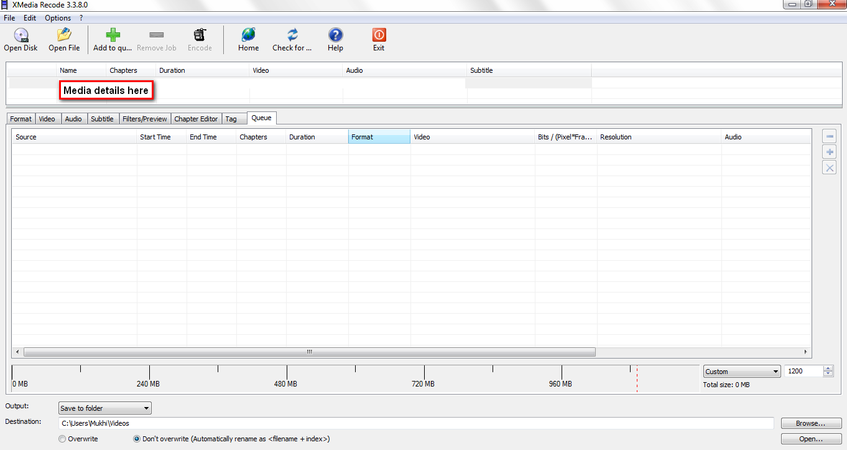847x450 pixels.
Task: Open the Edit menu
Action: point(30,18)
